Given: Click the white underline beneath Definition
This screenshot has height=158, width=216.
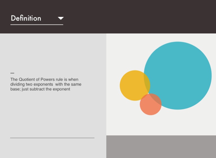Looking at the screenshot, I should click(x=37, y=25).
